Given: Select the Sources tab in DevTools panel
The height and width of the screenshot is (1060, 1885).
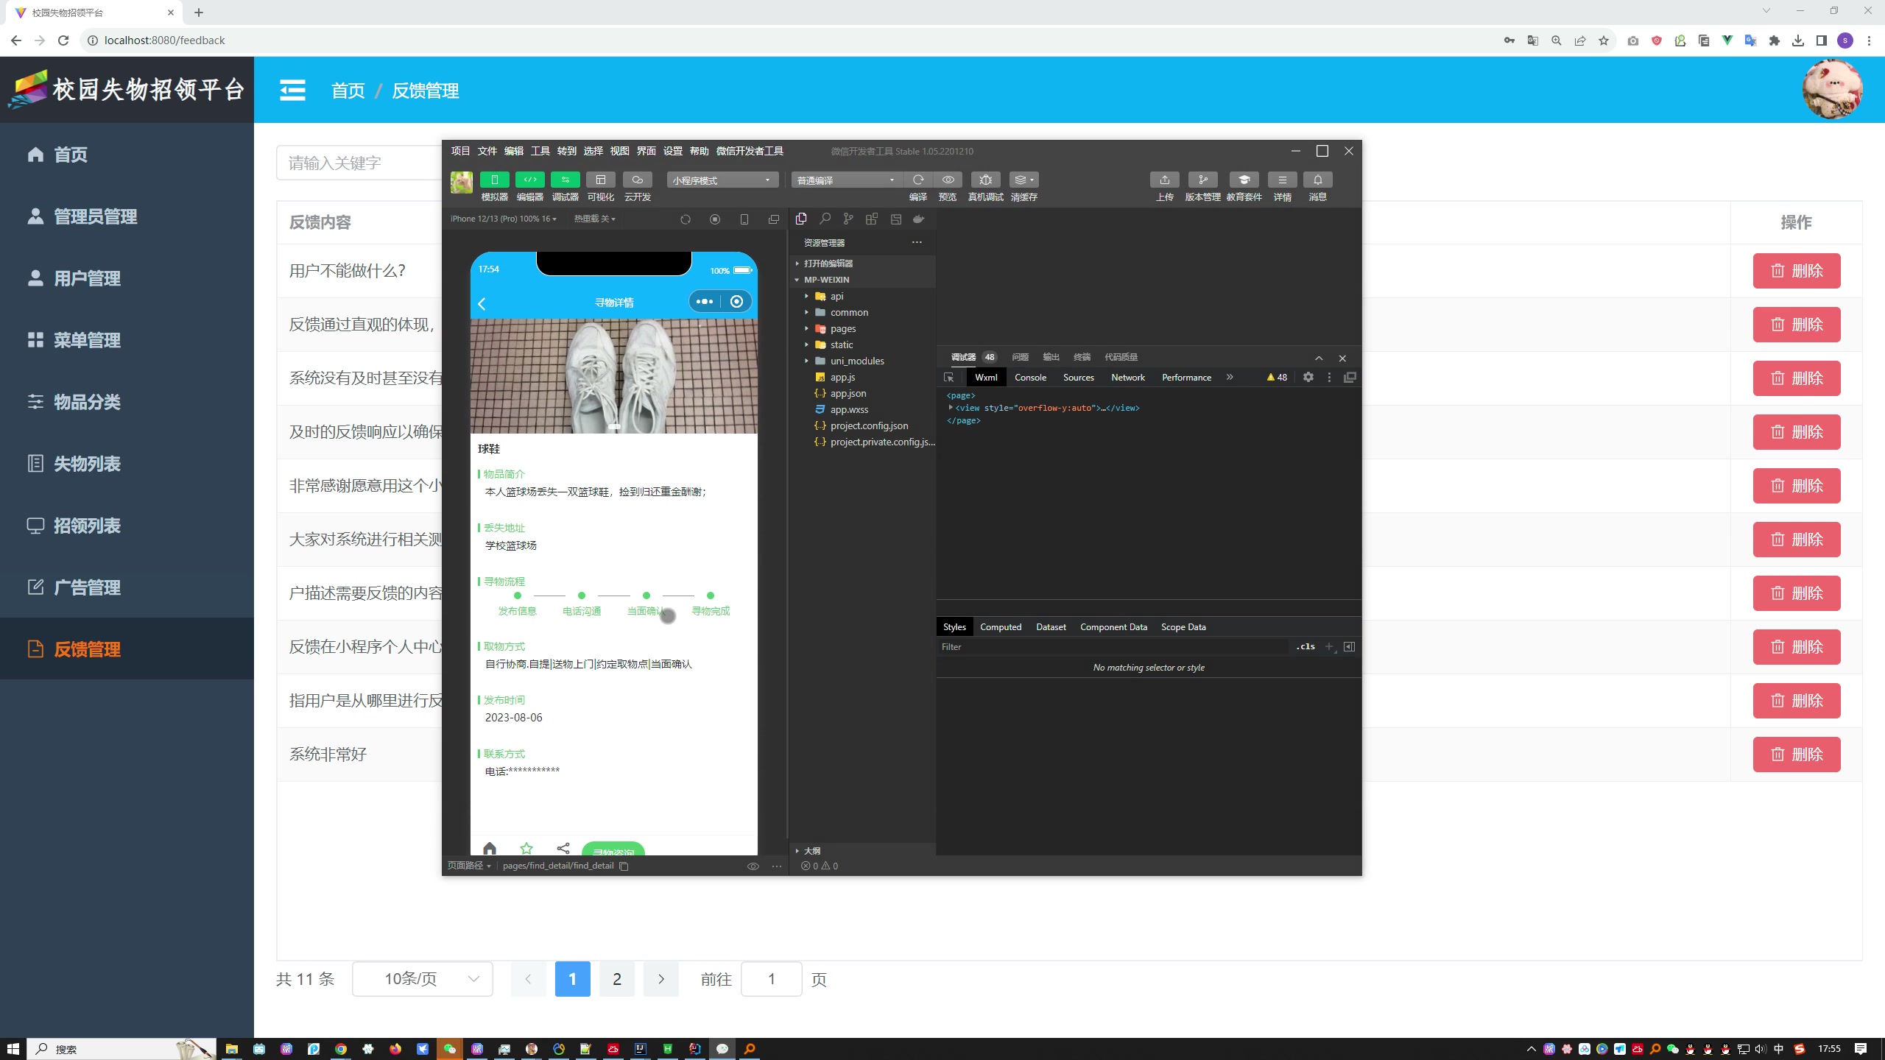Looking at the screenshot, I should [1079, 377].
